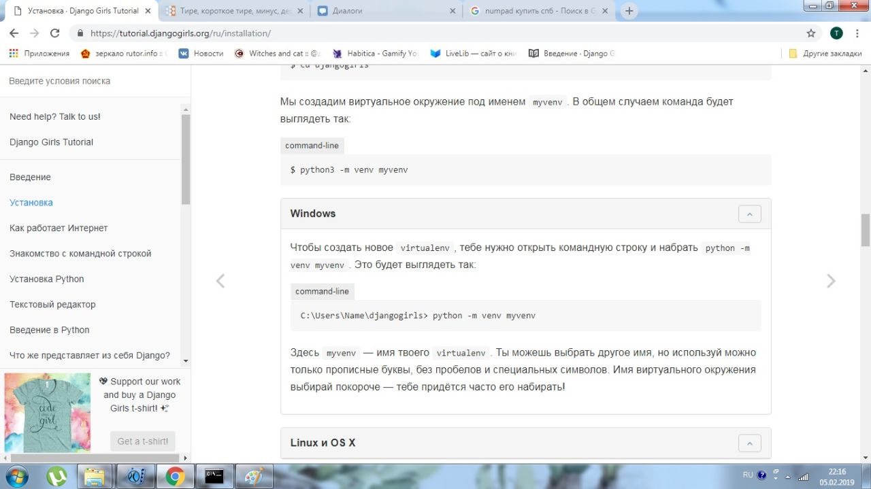Click the Windows section heading
Viewport: 871px width, 489px height.
[313, 214]
